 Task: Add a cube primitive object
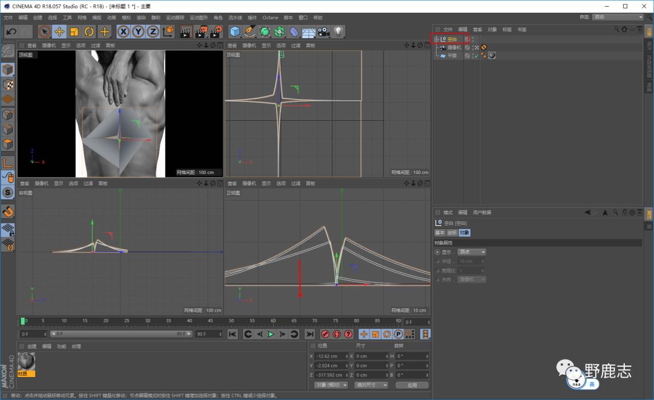(x=235, y=31)
